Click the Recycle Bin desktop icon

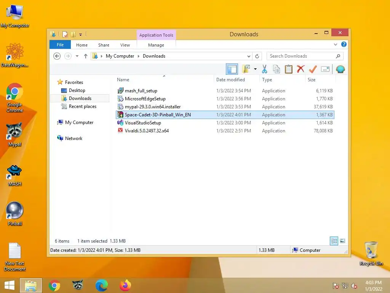click(x=371, y=253)
